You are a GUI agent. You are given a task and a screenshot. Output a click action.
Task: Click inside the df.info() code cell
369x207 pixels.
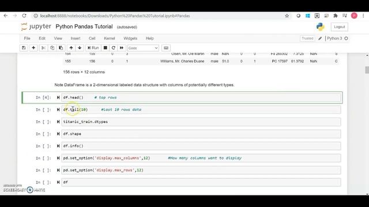[201, 146]
